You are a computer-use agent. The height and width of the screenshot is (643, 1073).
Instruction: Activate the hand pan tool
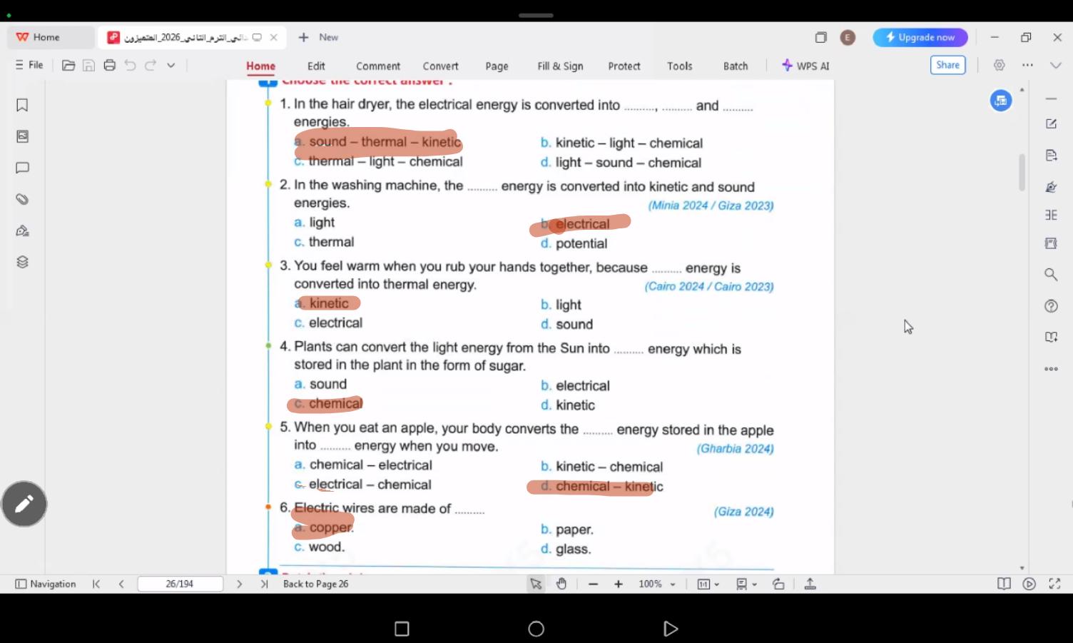(x=561, y=584)
